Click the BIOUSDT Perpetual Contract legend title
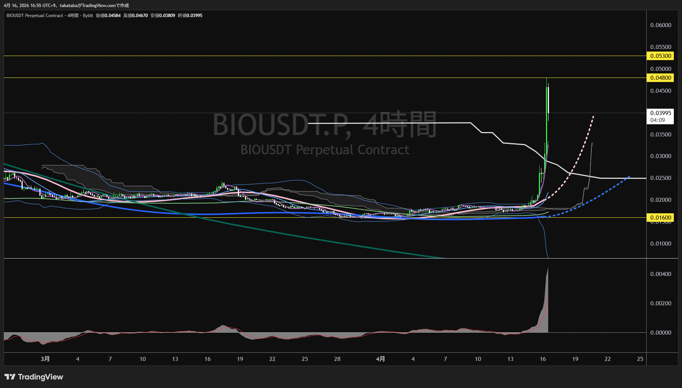682x388 pixels. [x=35, y=16]
